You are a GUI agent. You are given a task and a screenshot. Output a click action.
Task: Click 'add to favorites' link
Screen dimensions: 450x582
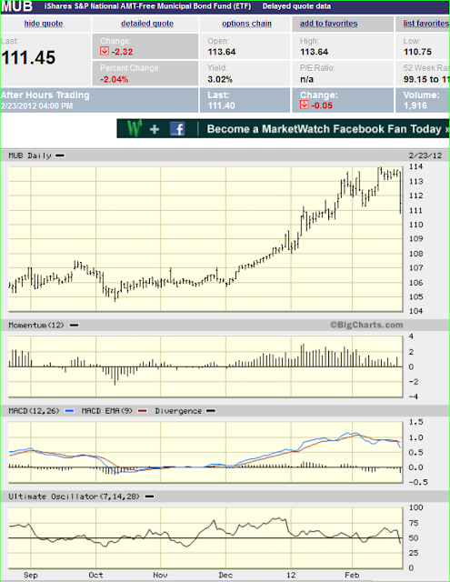329,24
